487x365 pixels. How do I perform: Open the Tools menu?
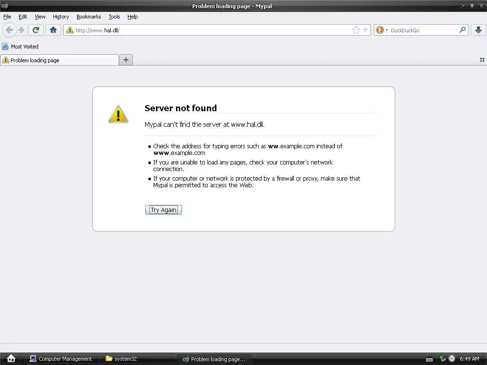[x=114, y=17]
